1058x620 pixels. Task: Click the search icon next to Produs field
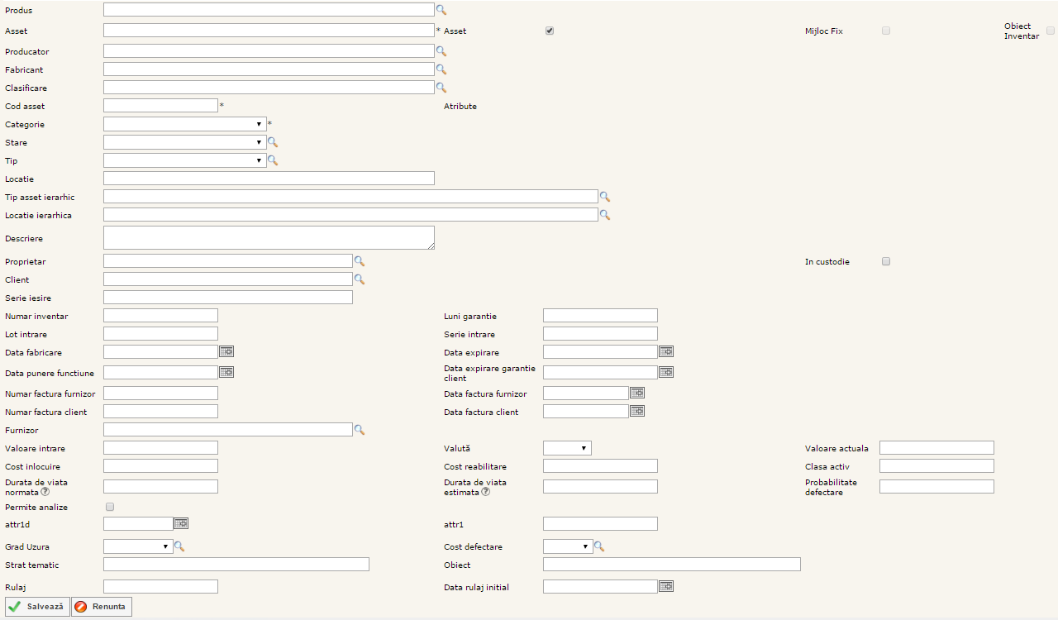tap(441, 10)
